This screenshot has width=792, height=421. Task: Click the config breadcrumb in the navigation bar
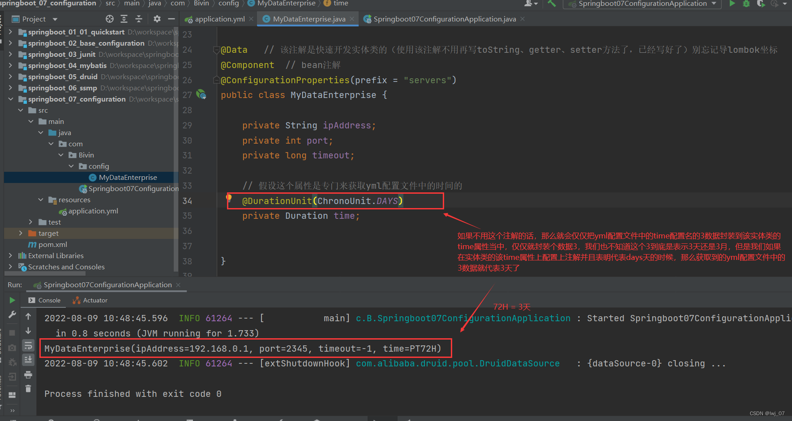click(x=228, y=4)
